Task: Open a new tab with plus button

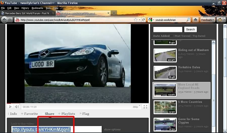Action: tap(114, 13)
